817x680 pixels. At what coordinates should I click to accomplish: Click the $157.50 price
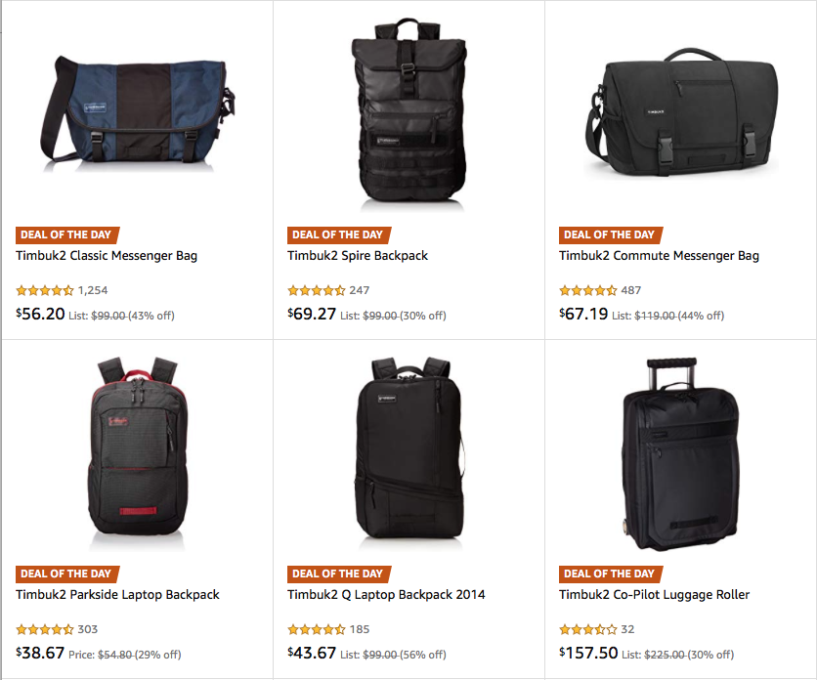588,653
